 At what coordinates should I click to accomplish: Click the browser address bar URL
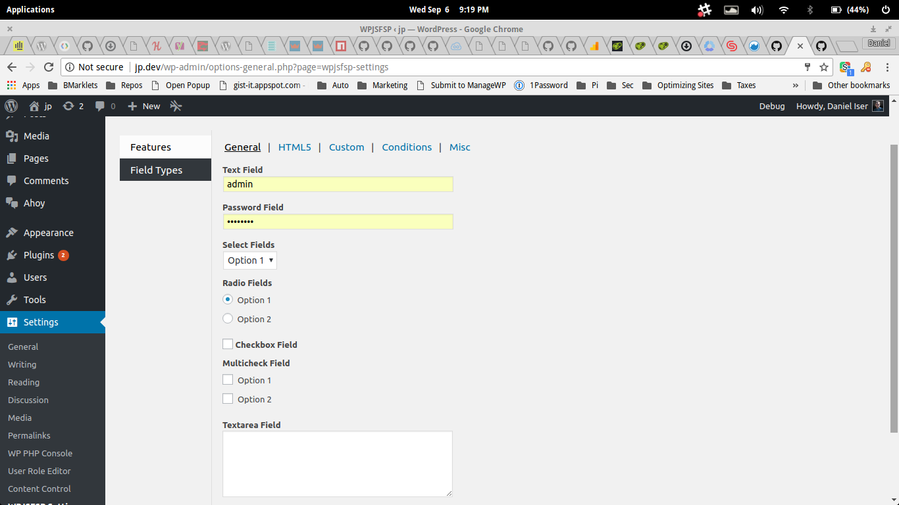click(261, 67)
